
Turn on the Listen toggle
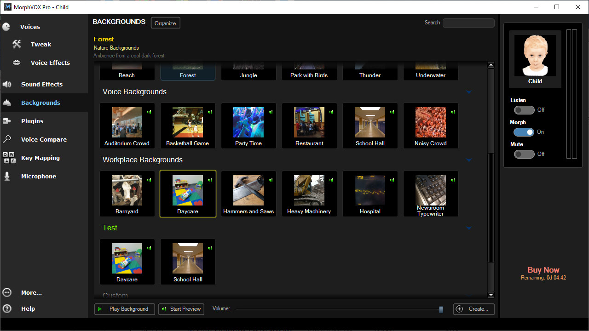point(524,110)
